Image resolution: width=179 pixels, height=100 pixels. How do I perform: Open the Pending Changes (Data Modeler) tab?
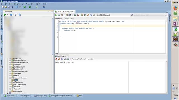click(60, 96)
